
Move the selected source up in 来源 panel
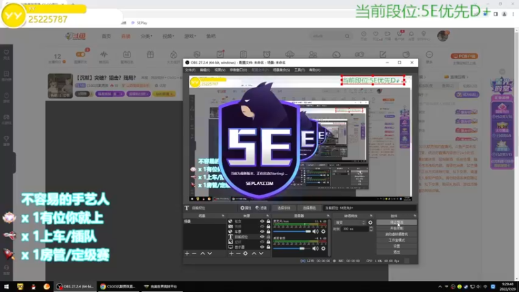point(254,254)
